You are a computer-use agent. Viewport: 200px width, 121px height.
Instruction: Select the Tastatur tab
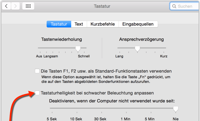tap(59, 24)
